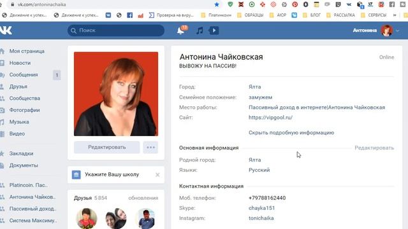408x229 pixels.
Task: Click the video play icon in the header
Action: coord(214,31)
